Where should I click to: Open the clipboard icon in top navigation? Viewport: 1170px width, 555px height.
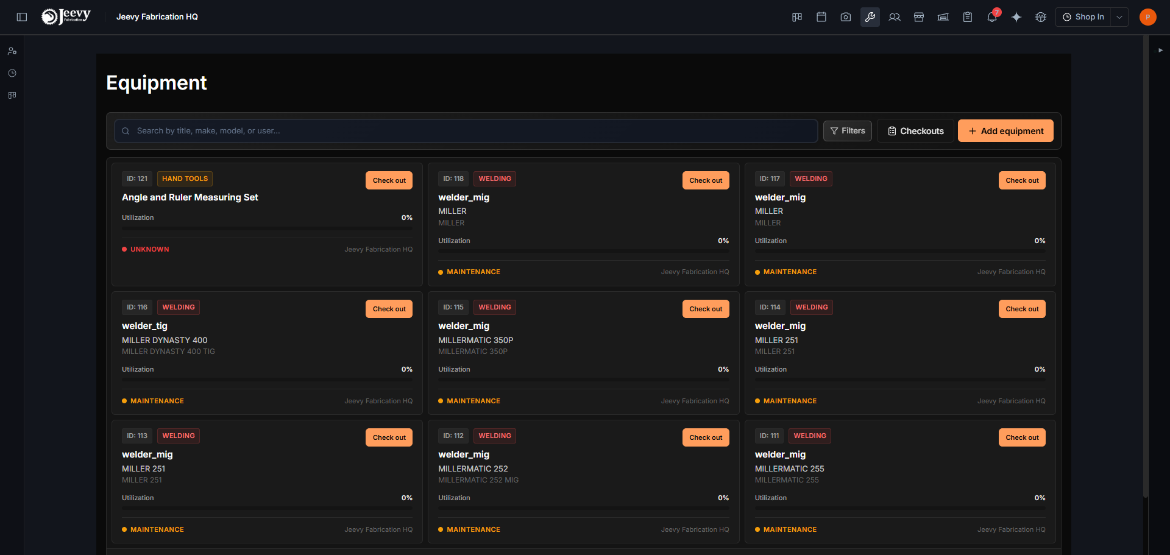(x=968, y=17)
